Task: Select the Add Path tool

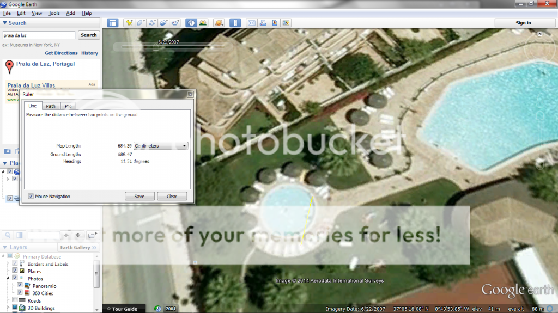Action: click(x=153, y=23)
